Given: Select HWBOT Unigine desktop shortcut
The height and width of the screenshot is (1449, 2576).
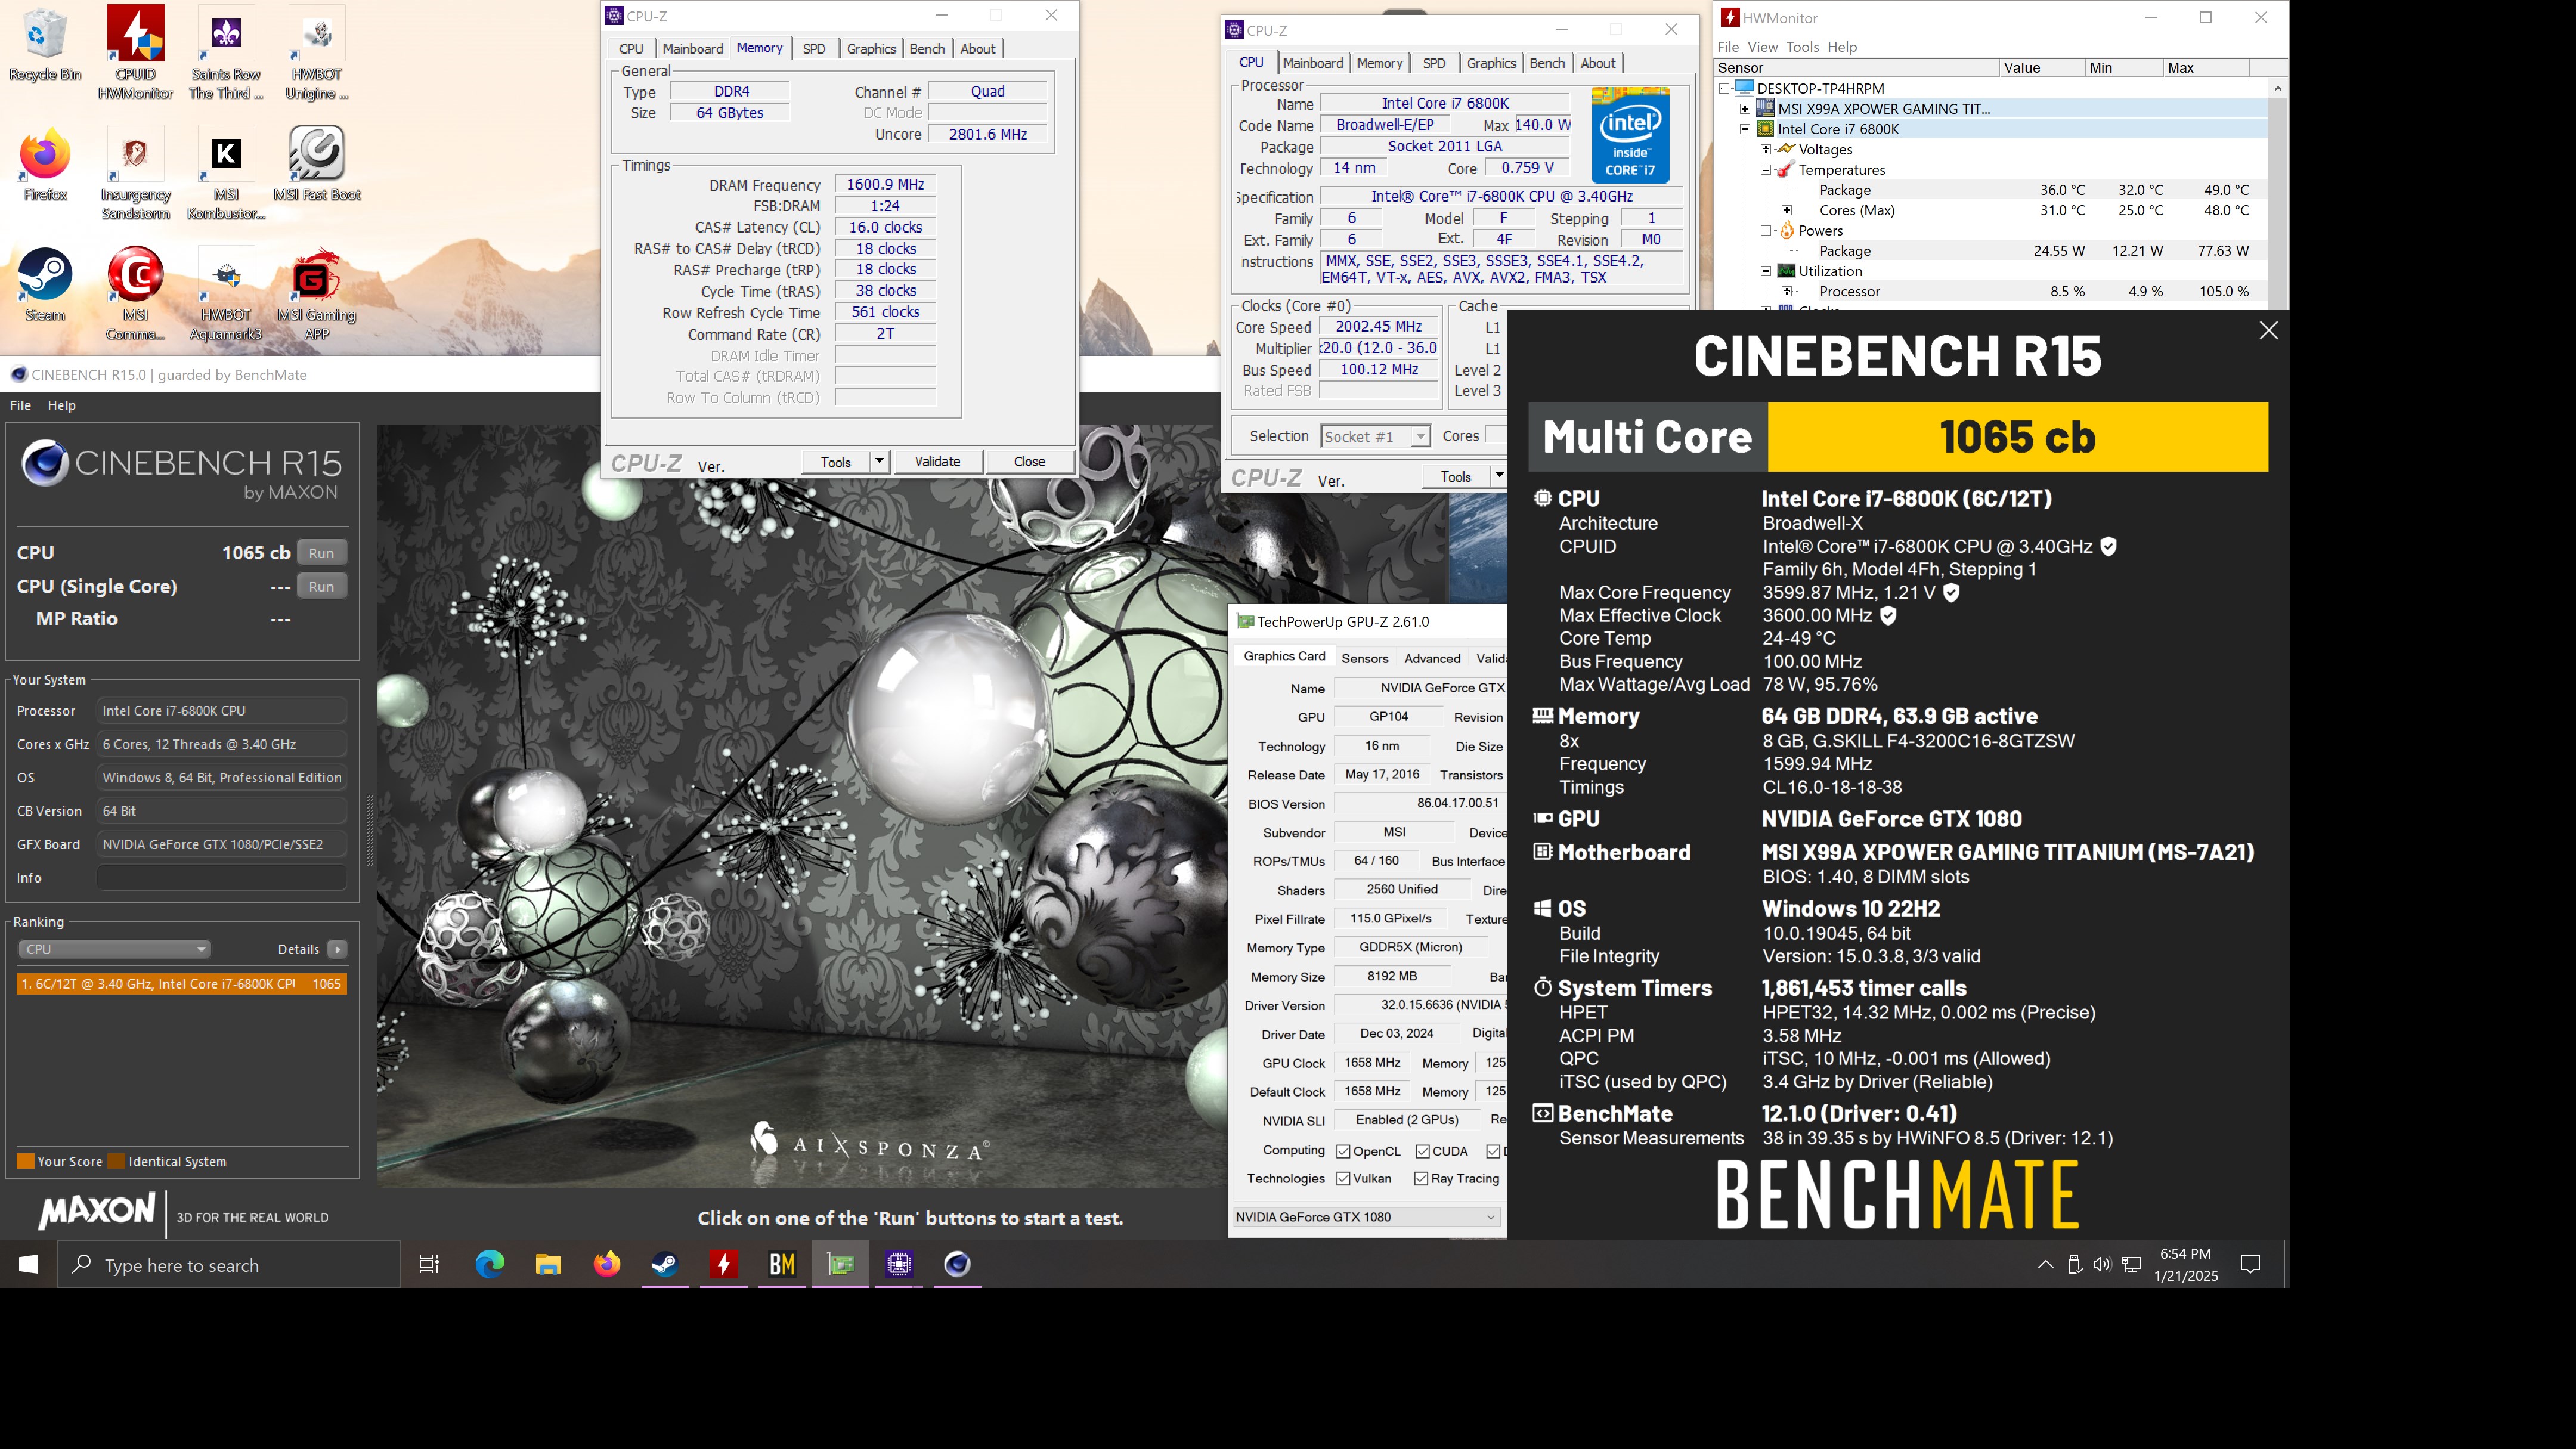Looking at the screenshot, I should pos(316,52).
